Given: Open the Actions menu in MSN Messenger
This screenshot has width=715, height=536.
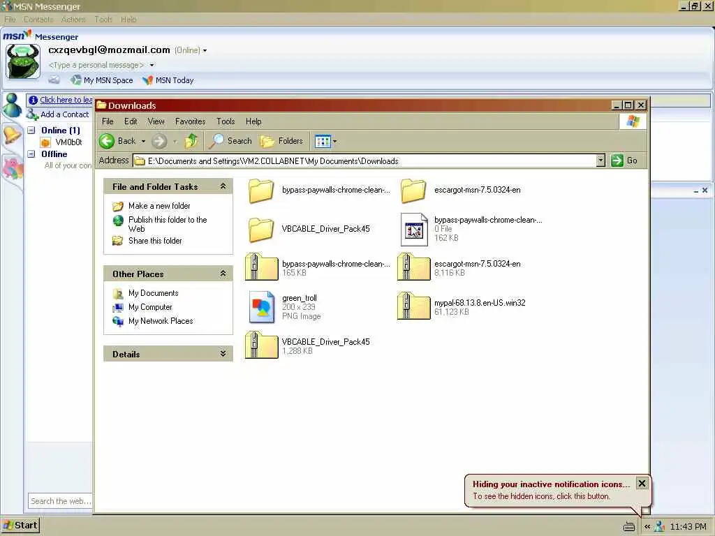Looking at the screenshot, I should pyautogui.click(x=73, y=20).
